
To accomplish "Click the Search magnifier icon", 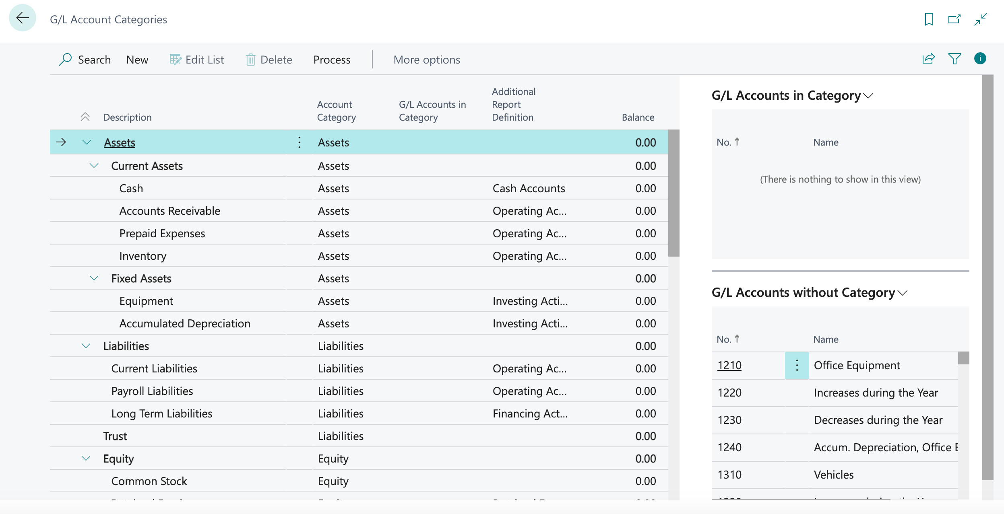I will pyautogui.click(x=65, y=60).
